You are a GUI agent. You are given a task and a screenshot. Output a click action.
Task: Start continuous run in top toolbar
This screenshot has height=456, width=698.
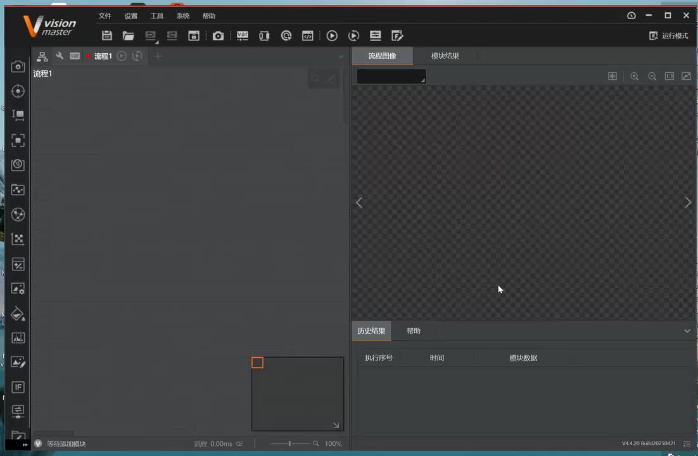point(353,35)
